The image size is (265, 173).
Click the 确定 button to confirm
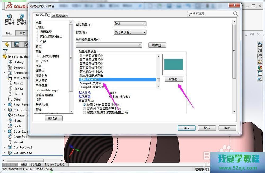point(187,128)
